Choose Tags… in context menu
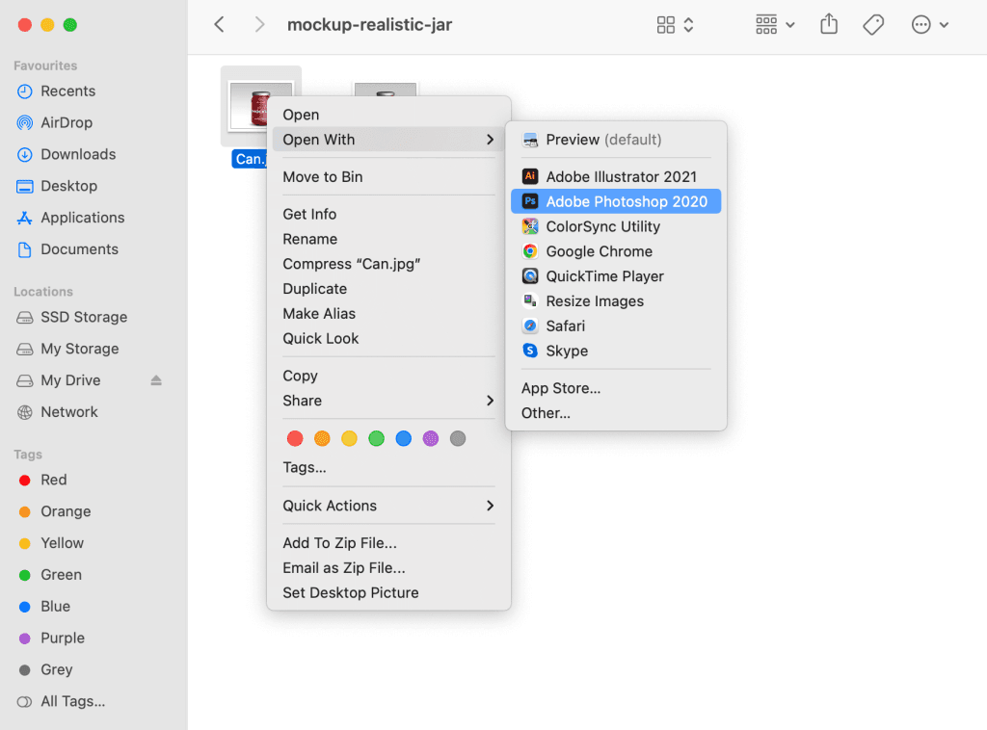The height and width of the screenshot is (730, 987). 389,467
